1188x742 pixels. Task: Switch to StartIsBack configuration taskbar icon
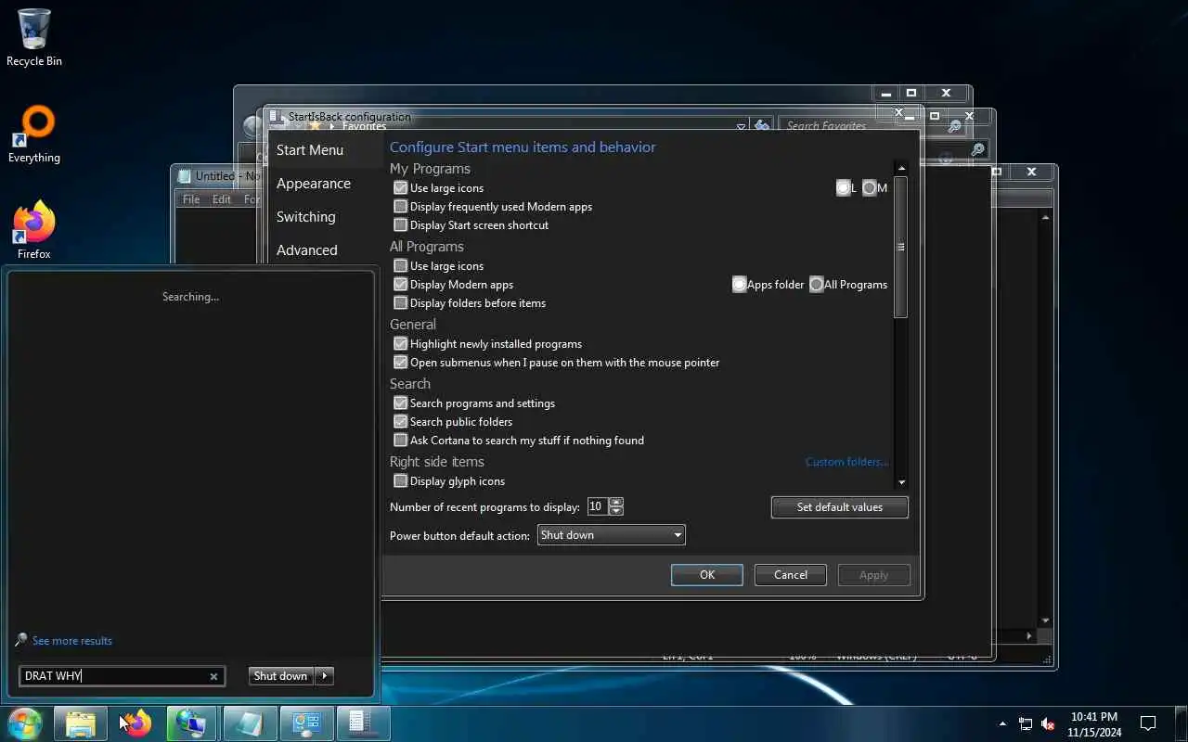pos(363,723)
